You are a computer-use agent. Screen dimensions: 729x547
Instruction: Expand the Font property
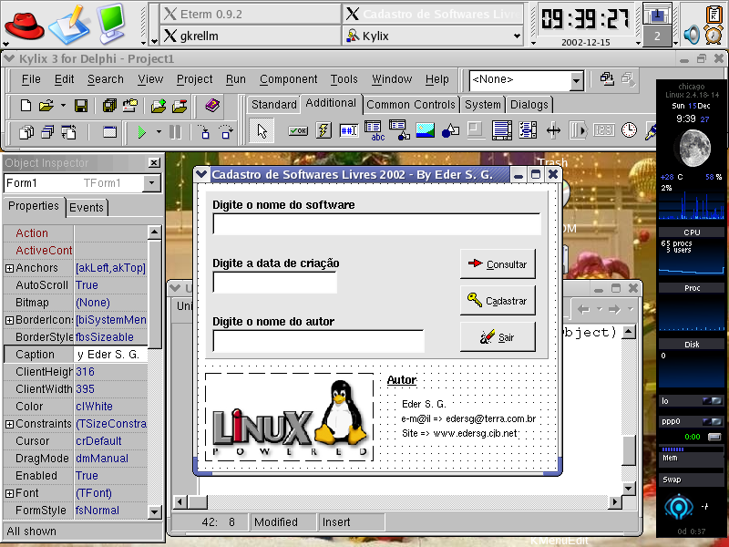(9, 493)
